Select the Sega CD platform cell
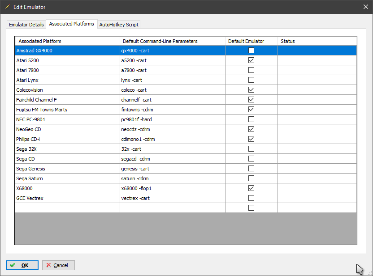The height and width of the screenshot is (276, 373). [67, 159]
